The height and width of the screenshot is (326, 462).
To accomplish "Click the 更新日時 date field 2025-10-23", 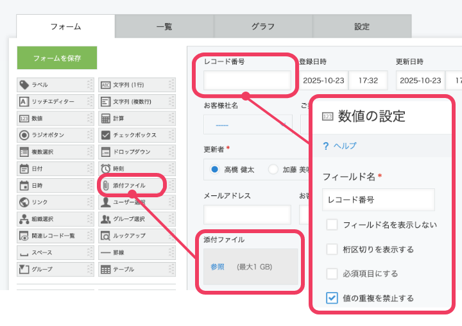I will (x=420, y=80).
